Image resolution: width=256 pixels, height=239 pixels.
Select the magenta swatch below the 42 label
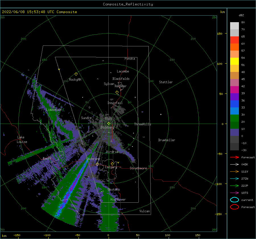(x=234, y=90)
